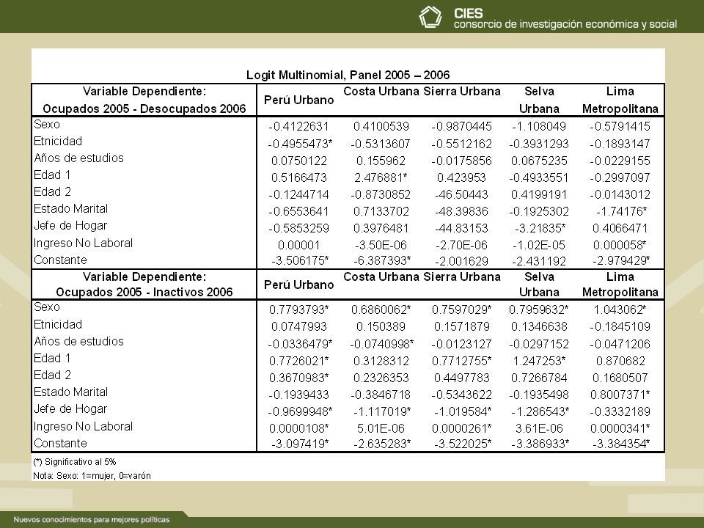Select value 0.4100539 for Costa Urbana
The image size is (704, 528).
[381, 127]
